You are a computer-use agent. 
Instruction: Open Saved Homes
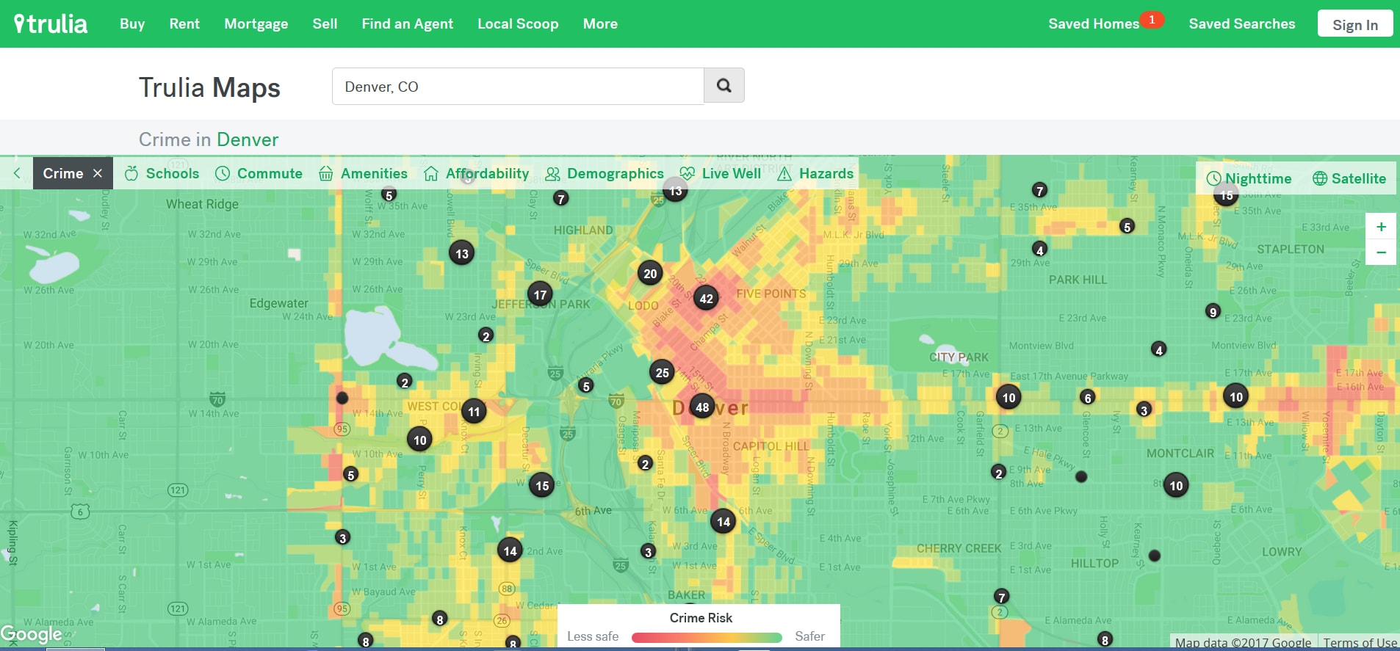pyautogui.click(x=1094, y=23)
